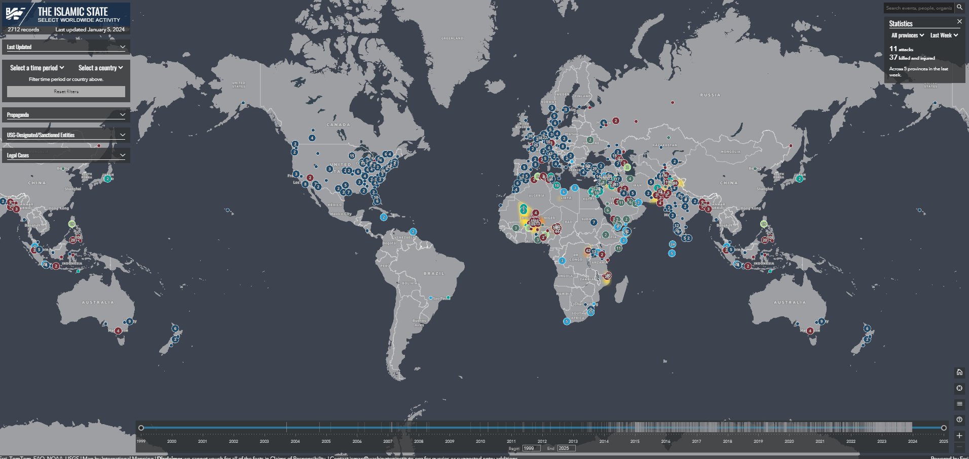Open the three-line list menu icon
This screenshot has width=969, height=459.
pyautogui.click(x=959, y=404)
